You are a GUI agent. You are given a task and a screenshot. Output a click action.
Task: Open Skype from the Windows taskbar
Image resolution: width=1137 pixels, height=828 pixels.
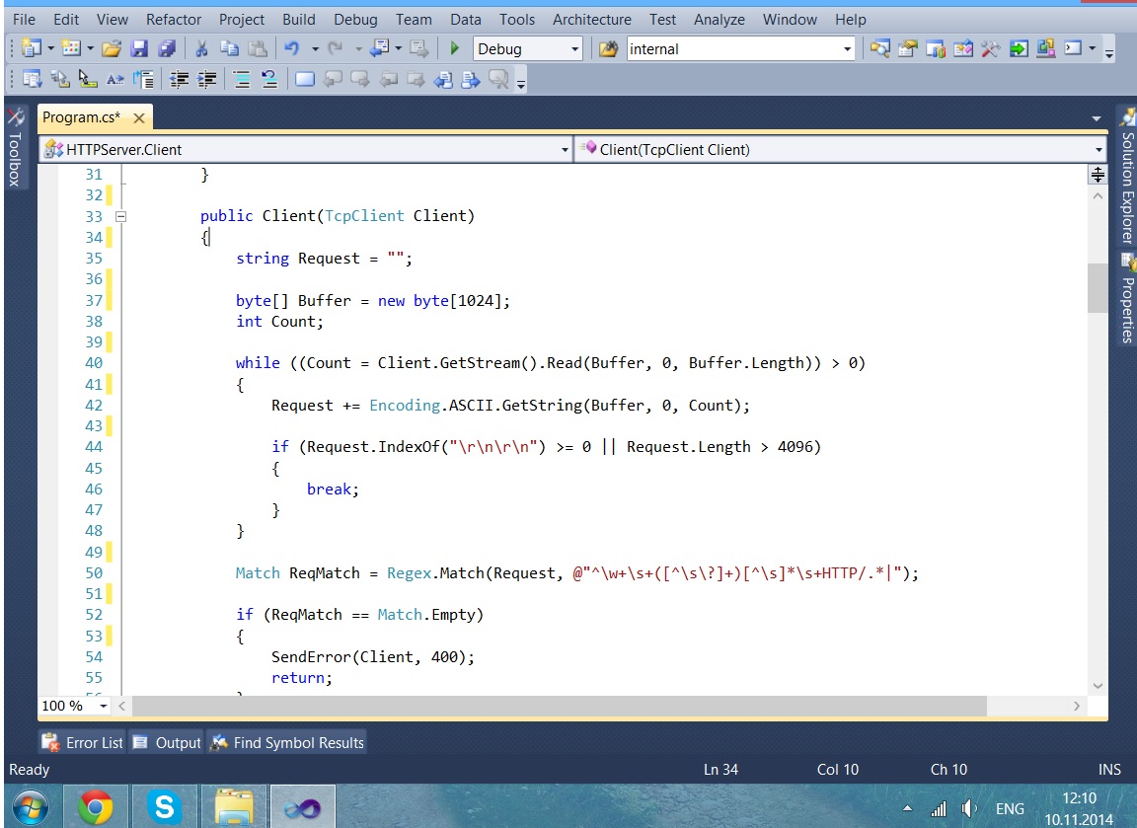(164, 808)
